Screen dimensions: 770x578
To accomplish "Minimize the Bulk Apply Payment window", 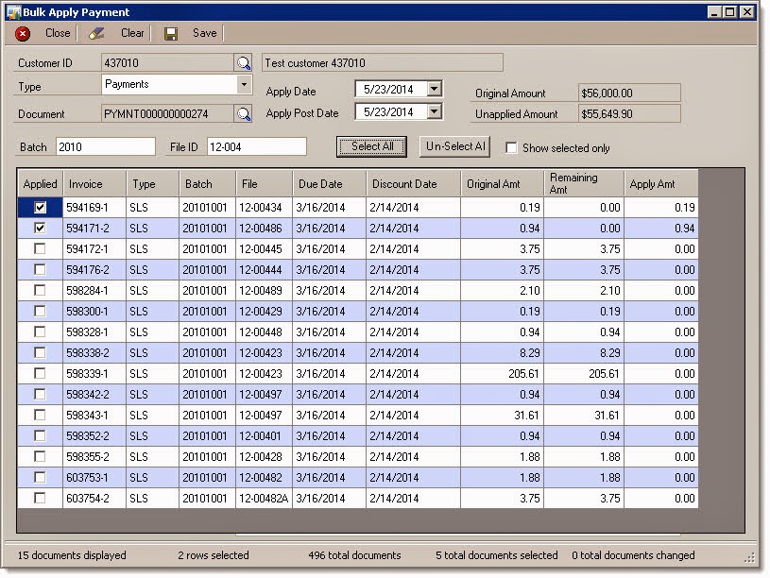I will coord(714,11).
